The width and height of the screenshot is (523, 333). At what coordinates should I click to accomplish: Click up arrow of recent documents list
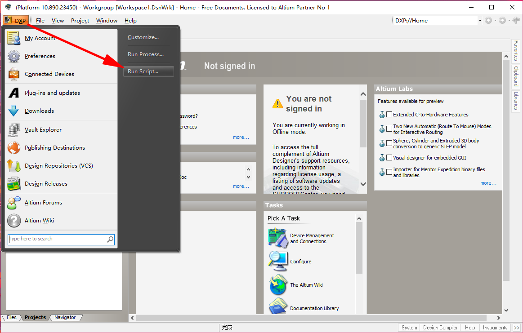[248, 169]
